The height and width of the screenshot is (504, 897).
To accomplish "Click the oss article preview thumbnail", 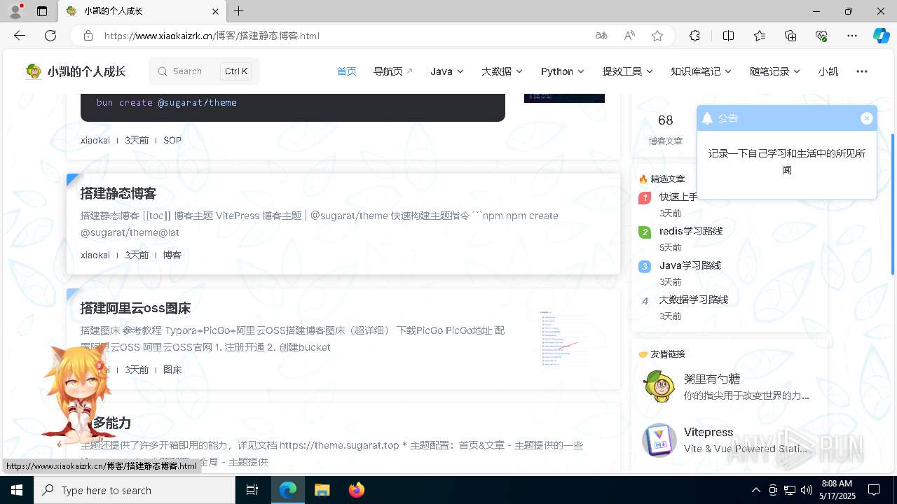I will [564, 339].
